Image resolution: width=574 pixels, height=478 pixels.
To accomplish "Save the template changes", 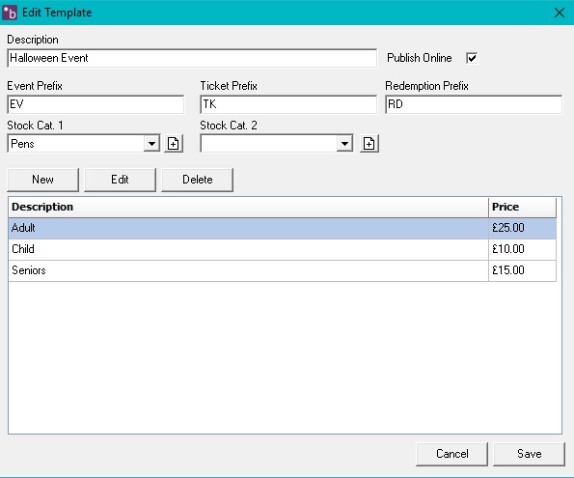I will coord(529,454).
